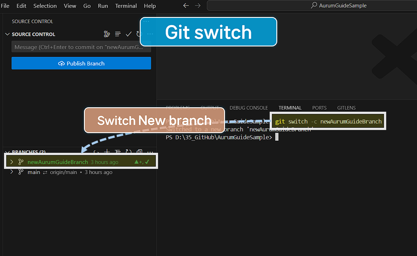This screenshot has height=256, width=417.
Task: Click the SOURCE CONTROL view title at top
Action: pyautogui.click(x=33, y=21)
